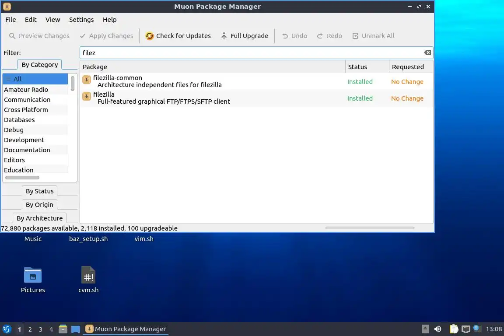
Task: Click the show desktop icon in the taskbar
Action: (76, 329)
